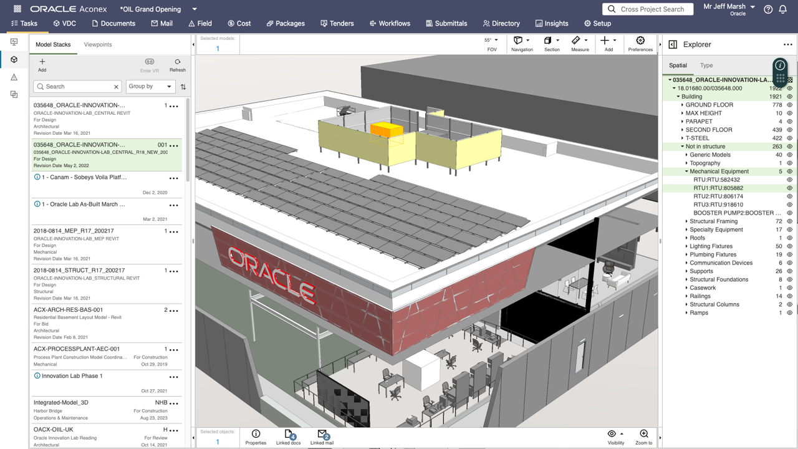This screenshot has height=449, width=798.
Task: Hide the Topography objects via its eye icon
Action: 790,163
